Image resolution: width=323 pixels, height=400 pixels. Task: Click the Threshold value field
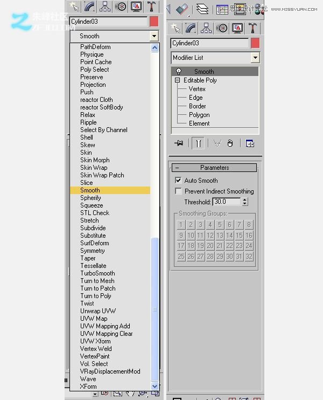(227, 202)
